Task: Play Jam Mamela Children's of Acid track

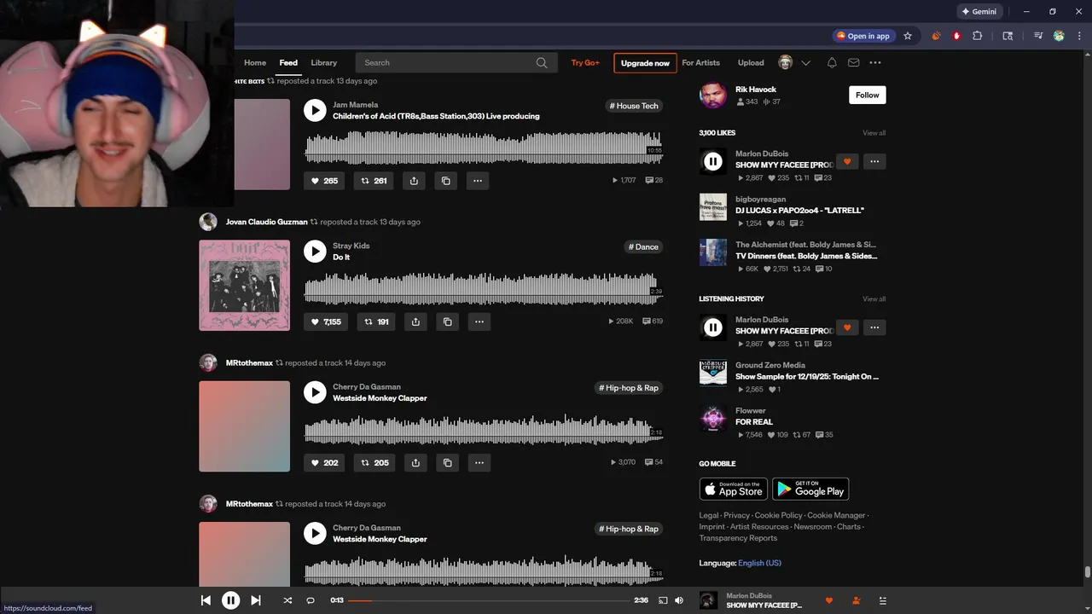Action: pos(315,110)
